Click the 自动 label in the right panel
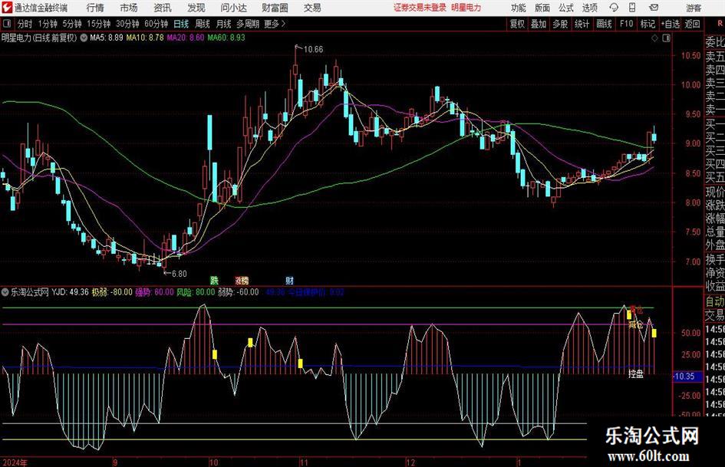The height and width of the screenshot is (467, 725). [x=715, y=301]
